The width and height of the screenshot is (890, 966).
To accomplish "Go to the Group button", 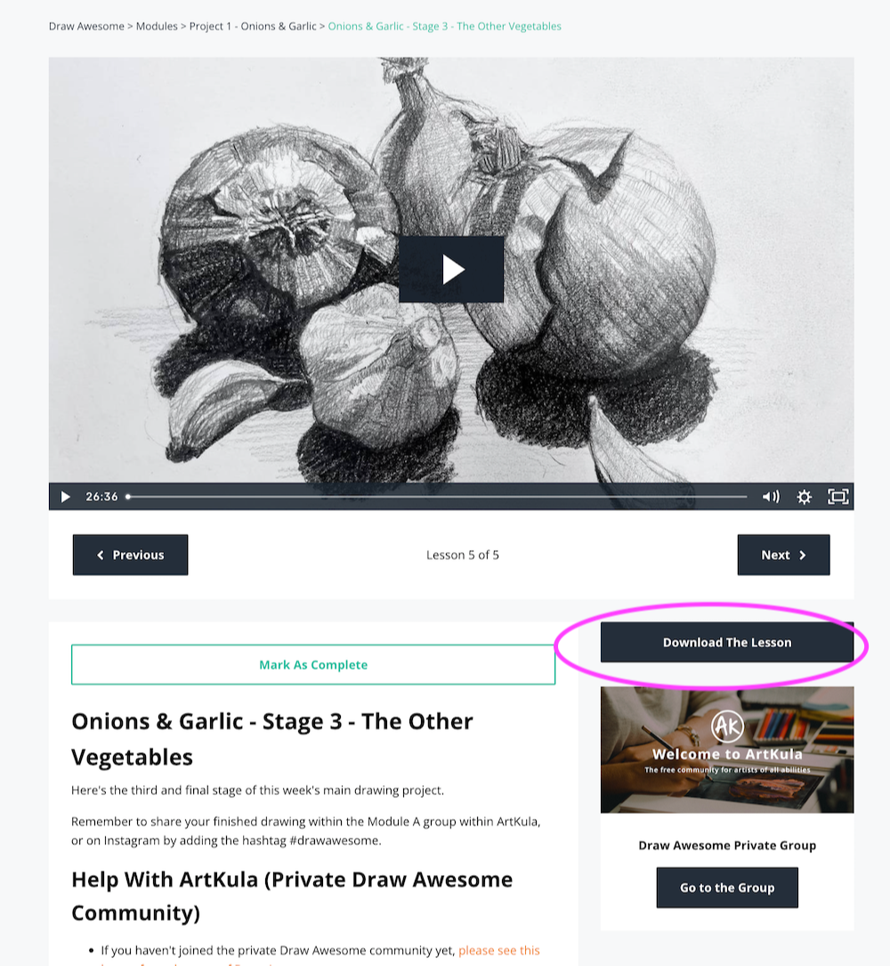I will (x=727, y=888).
